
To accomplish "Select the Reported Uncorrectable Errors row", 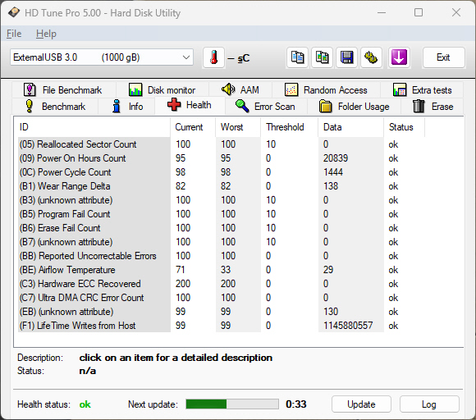I will click(222, 256).
